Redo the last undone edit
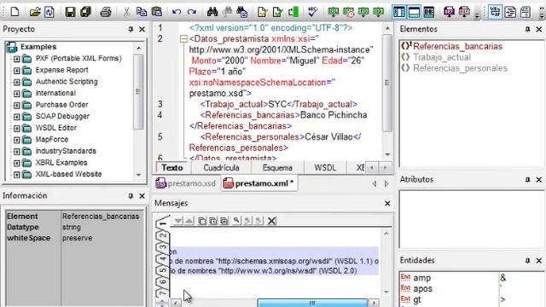This screenshot has width=546, height=307. click(191, 12)
